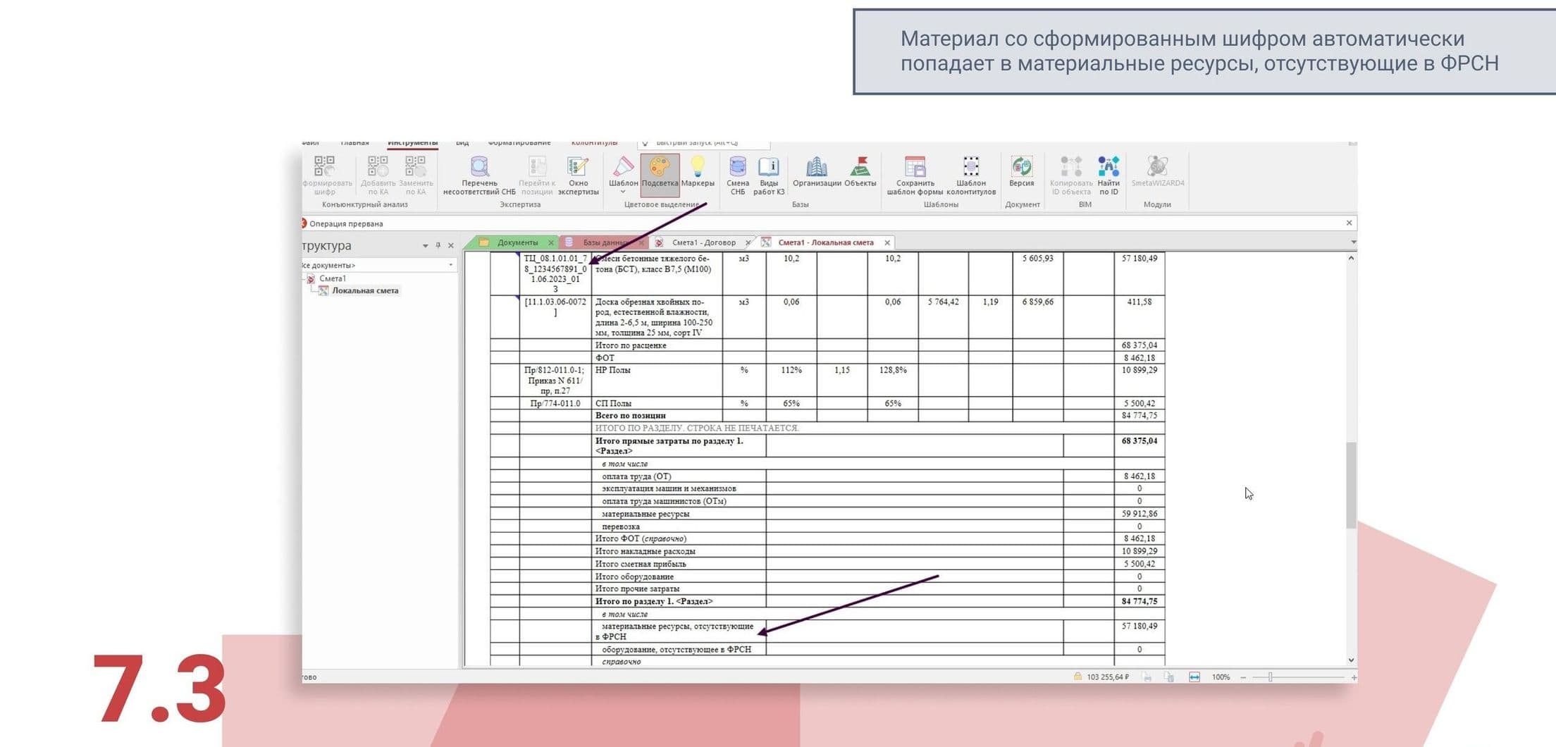Click the fit-to-width icon in the status bar
This screenshot has width=1556, height=747.
click(1194, 677)
